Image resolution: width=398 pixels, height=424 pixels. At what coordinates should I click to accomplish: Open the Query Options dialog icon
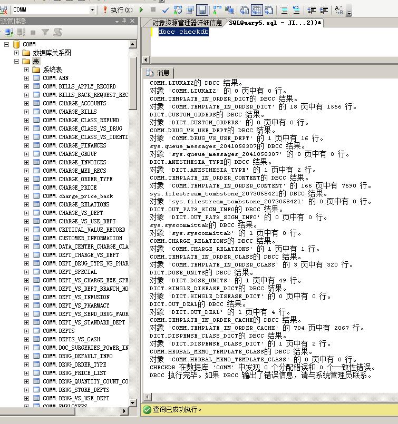[x=190, y=10]
